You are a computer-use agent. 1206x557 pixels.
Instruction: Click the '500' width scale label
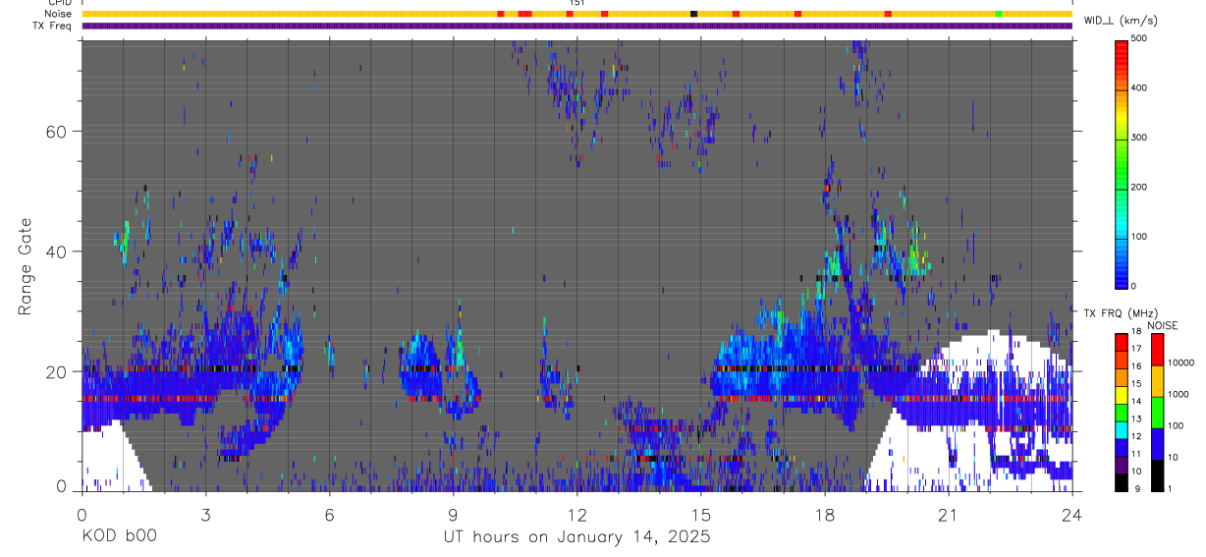click(1139, 38)
